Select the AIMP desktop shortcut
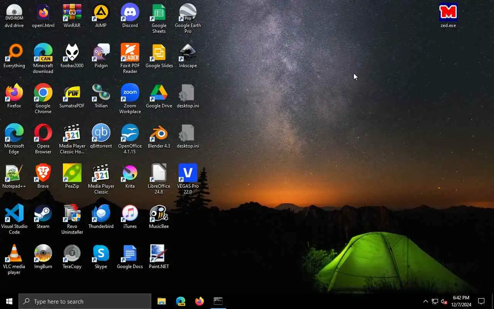Screen dimensions: 494x309 [x=101, y=16]
